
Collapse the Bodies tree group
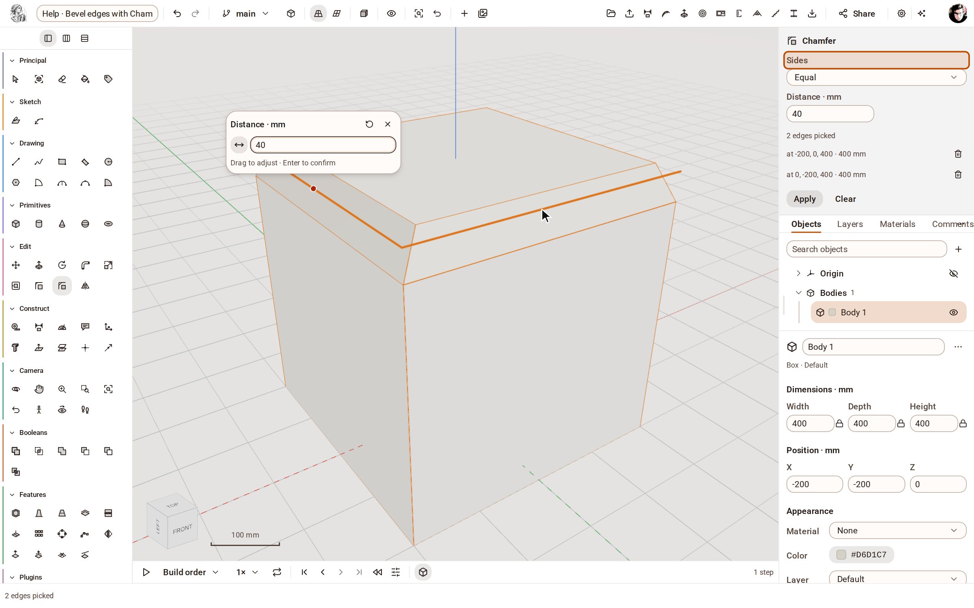pos(798,293)
